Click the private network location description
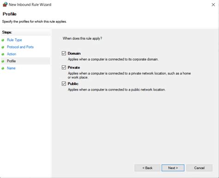The height and width of the screenshot is (178, 219). point(129,75)
